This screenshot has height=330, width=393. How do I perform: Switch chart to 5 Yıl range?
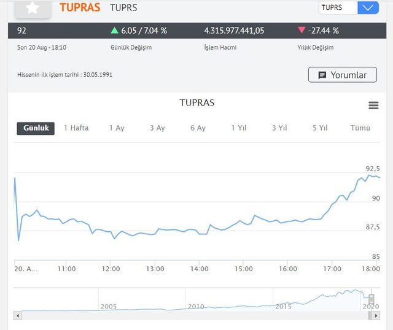tap(320, 128)
